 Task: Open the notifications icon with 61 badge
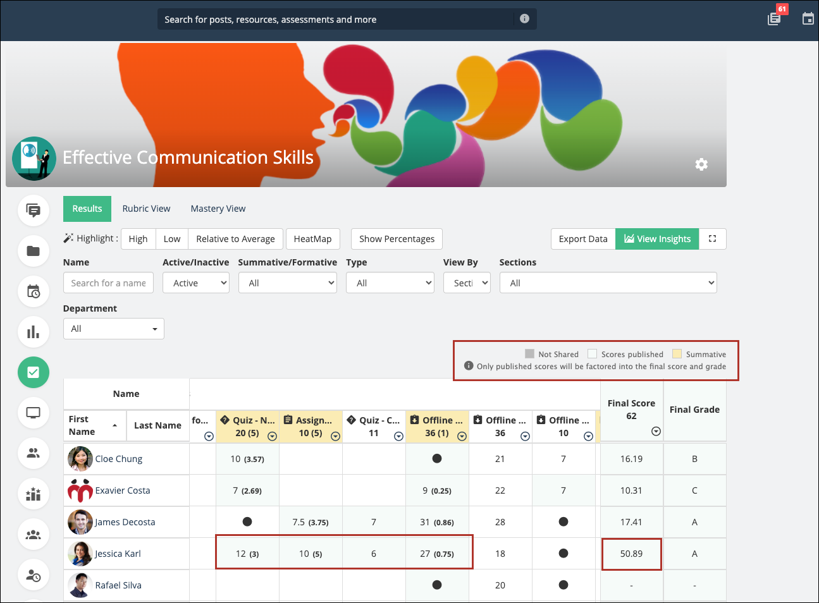tap(774, 18)
